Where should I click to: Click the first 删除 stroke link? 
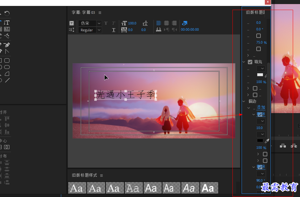(x=261, y=114)
